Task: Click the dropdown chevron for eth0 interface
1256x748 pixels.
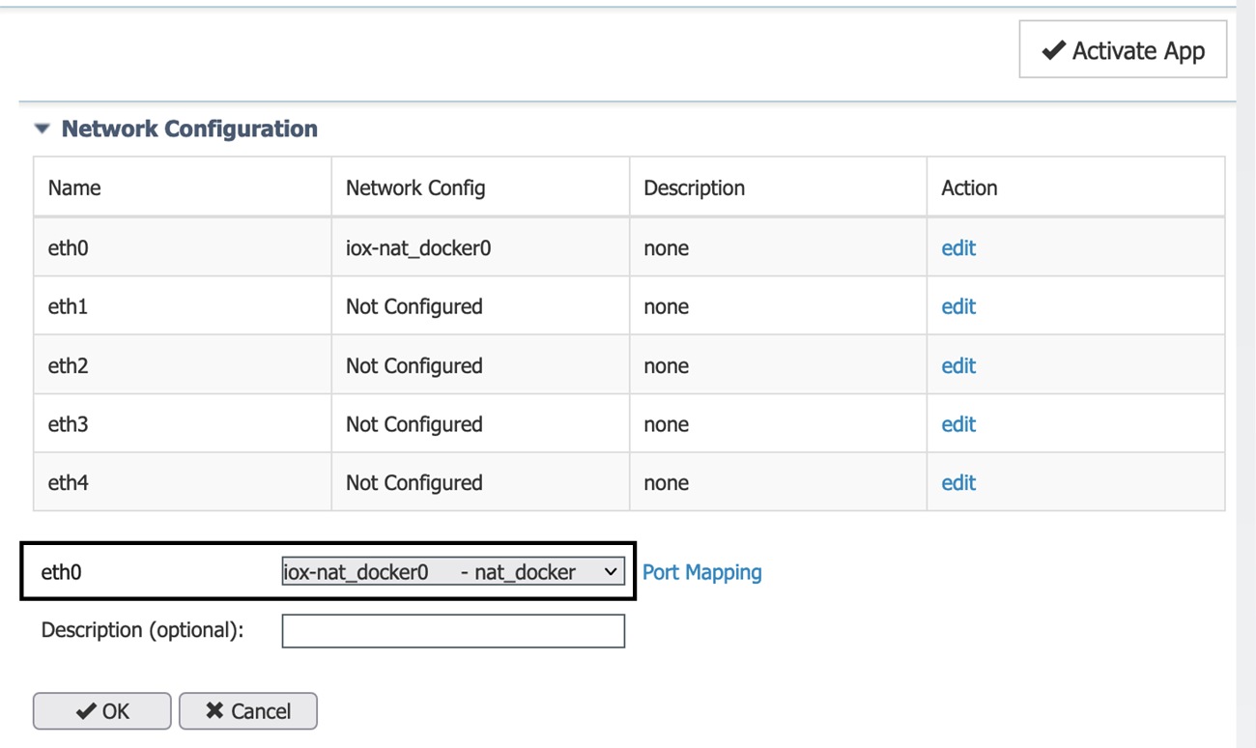Action: click(x=609, y=571)
